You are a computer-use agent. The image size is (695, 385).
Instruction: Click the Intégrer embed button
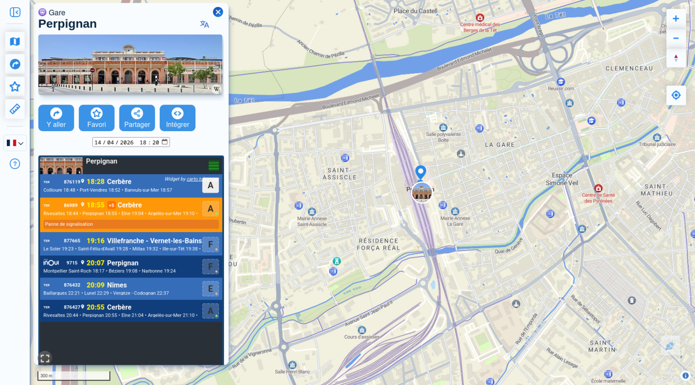[177, 118]
